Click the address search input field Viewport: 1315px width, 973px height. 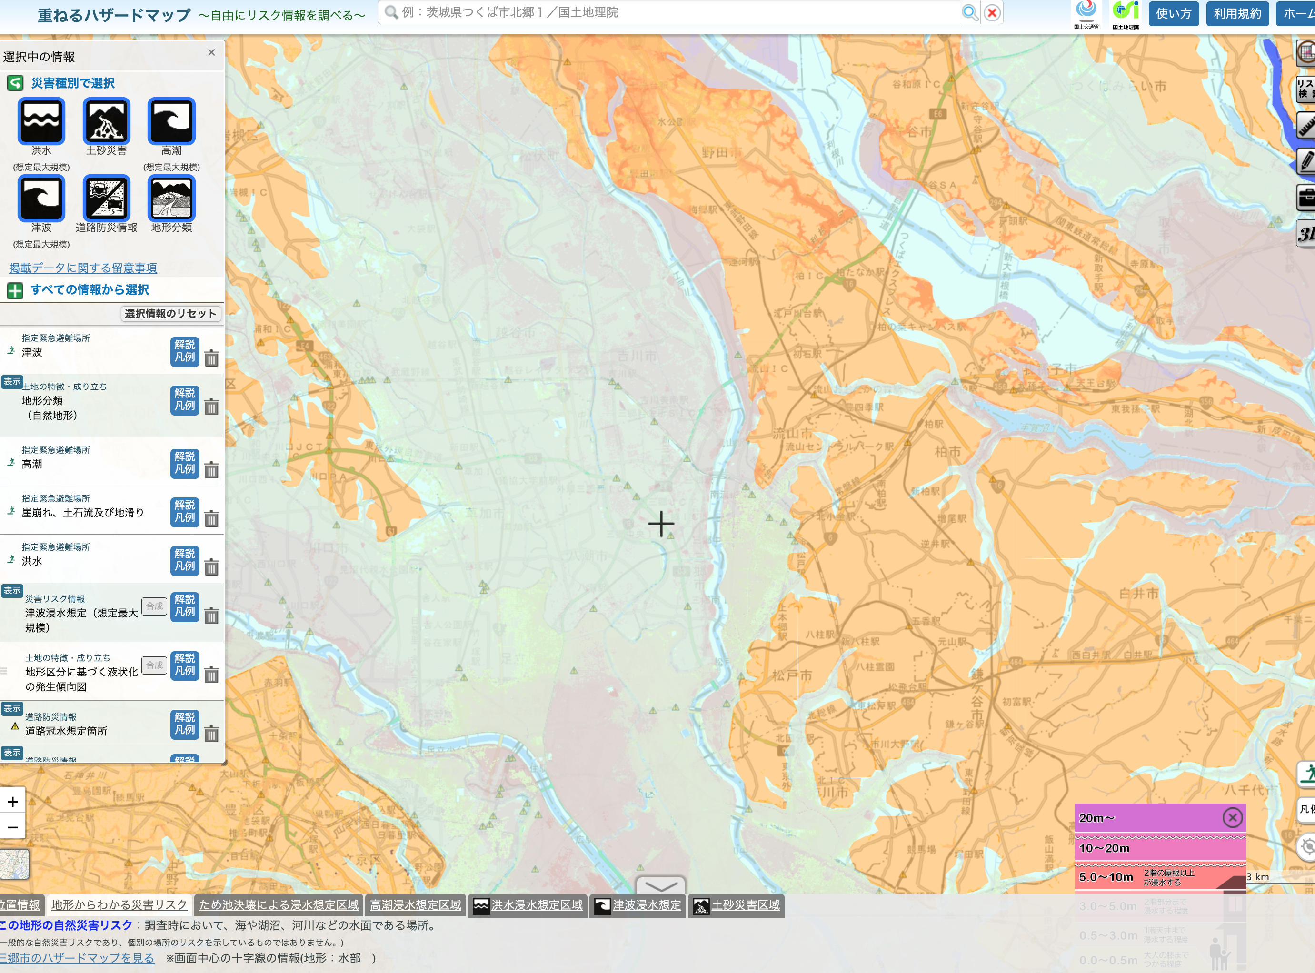[669, 12]
